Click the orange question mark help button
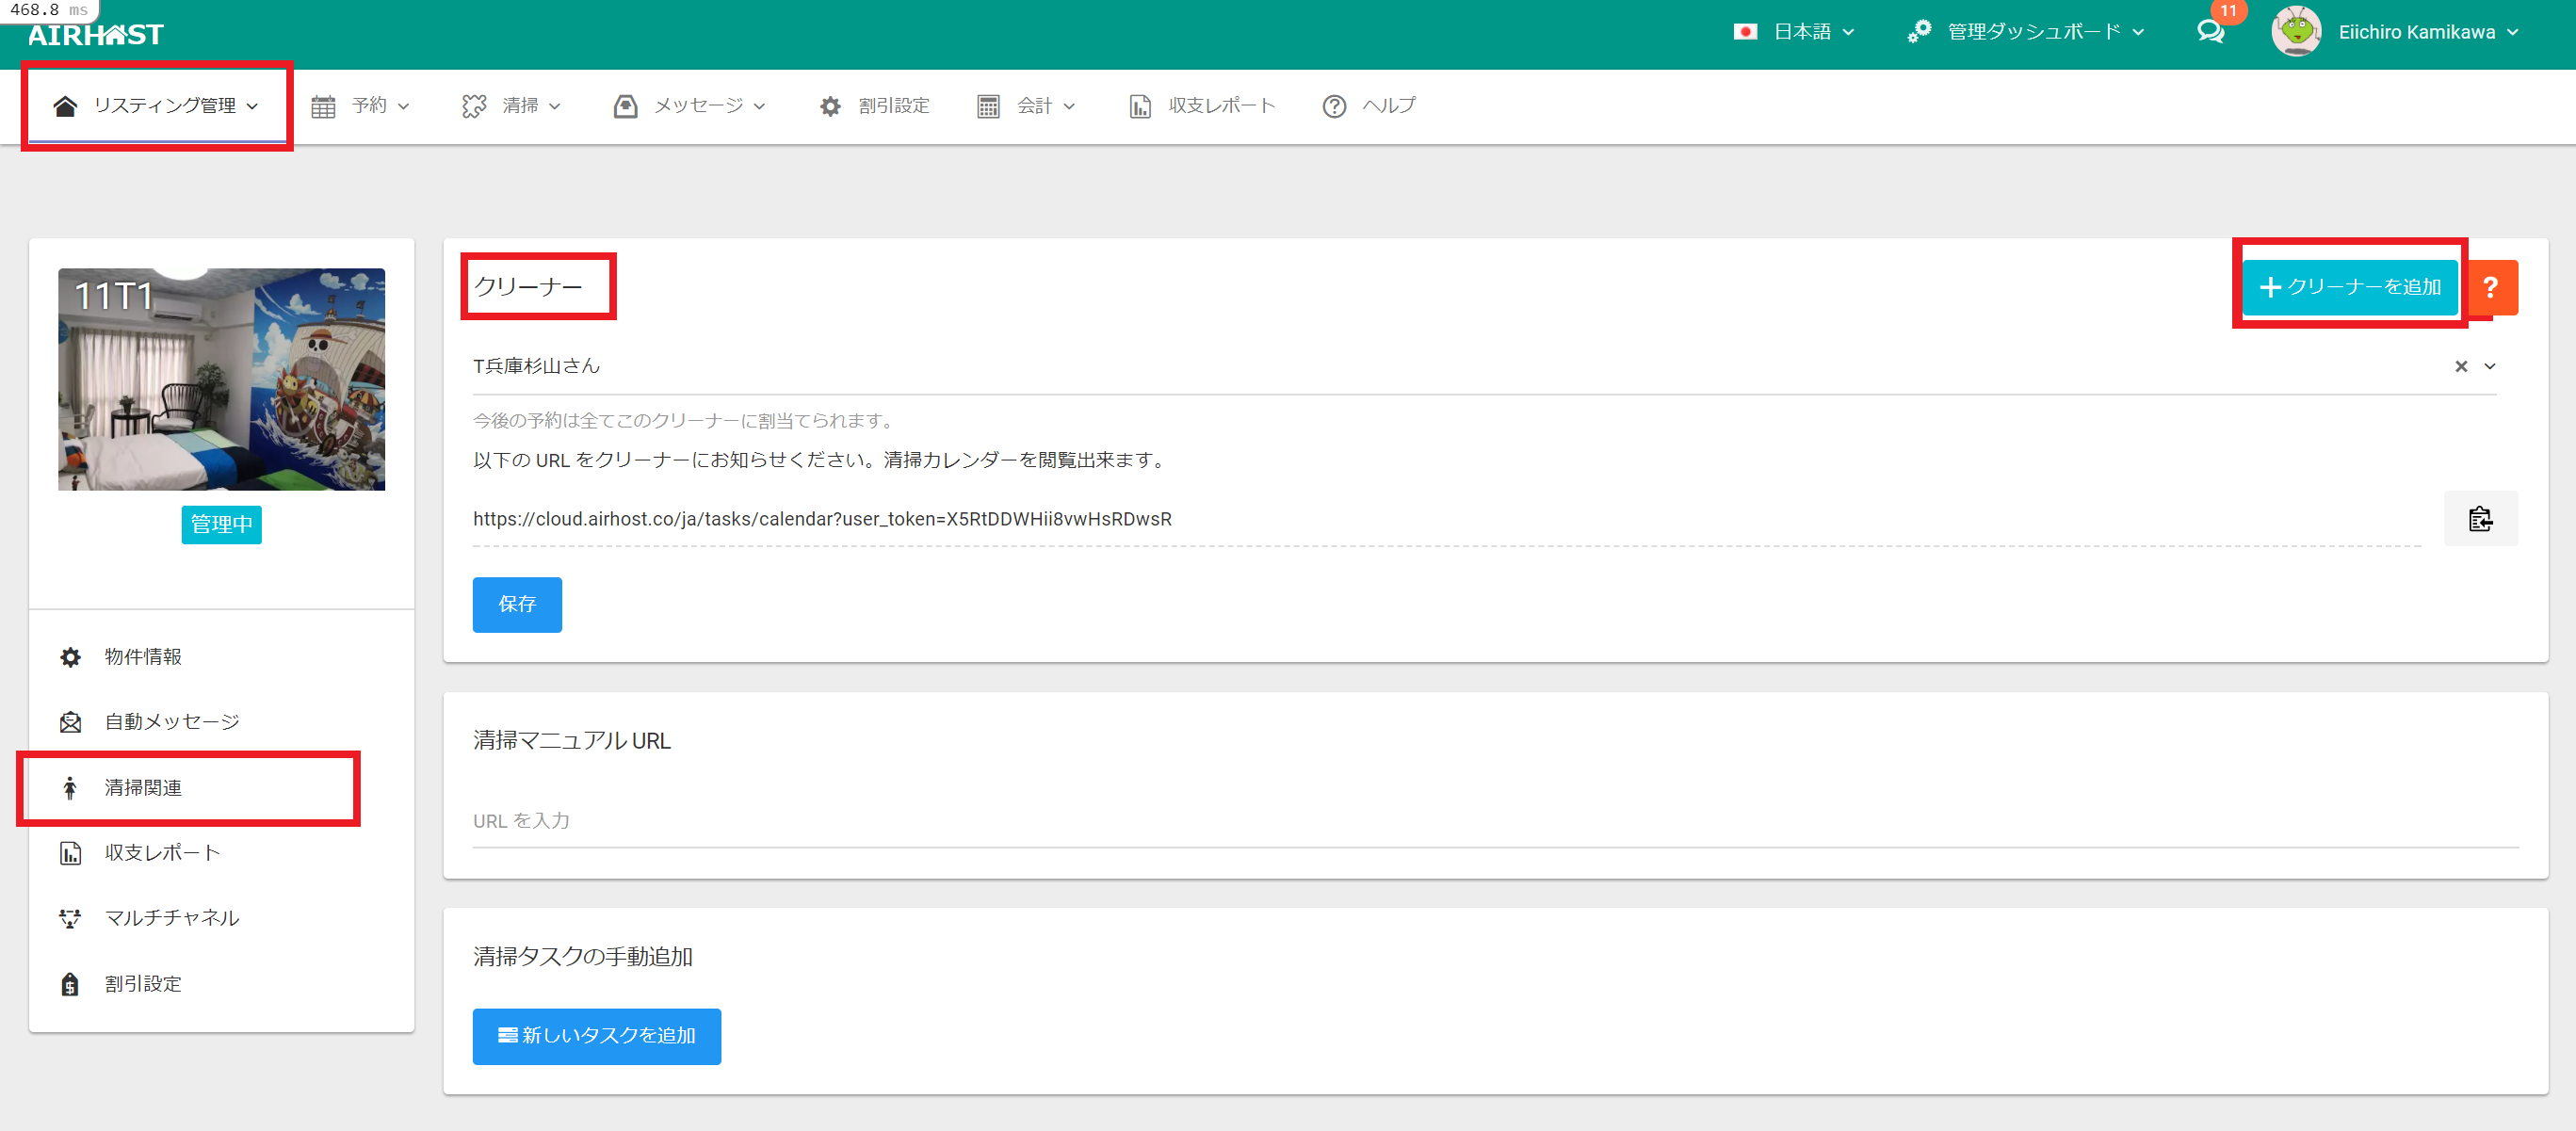The width and height of the screenshot is (2576, 1131). tap(2491, 288)
